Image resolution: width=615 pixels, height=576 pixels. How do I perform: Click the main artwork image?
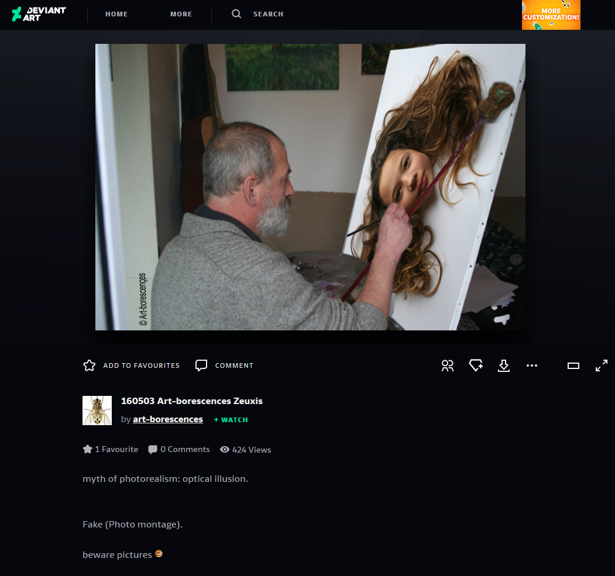pyautogui.click(x=310, y=187)
